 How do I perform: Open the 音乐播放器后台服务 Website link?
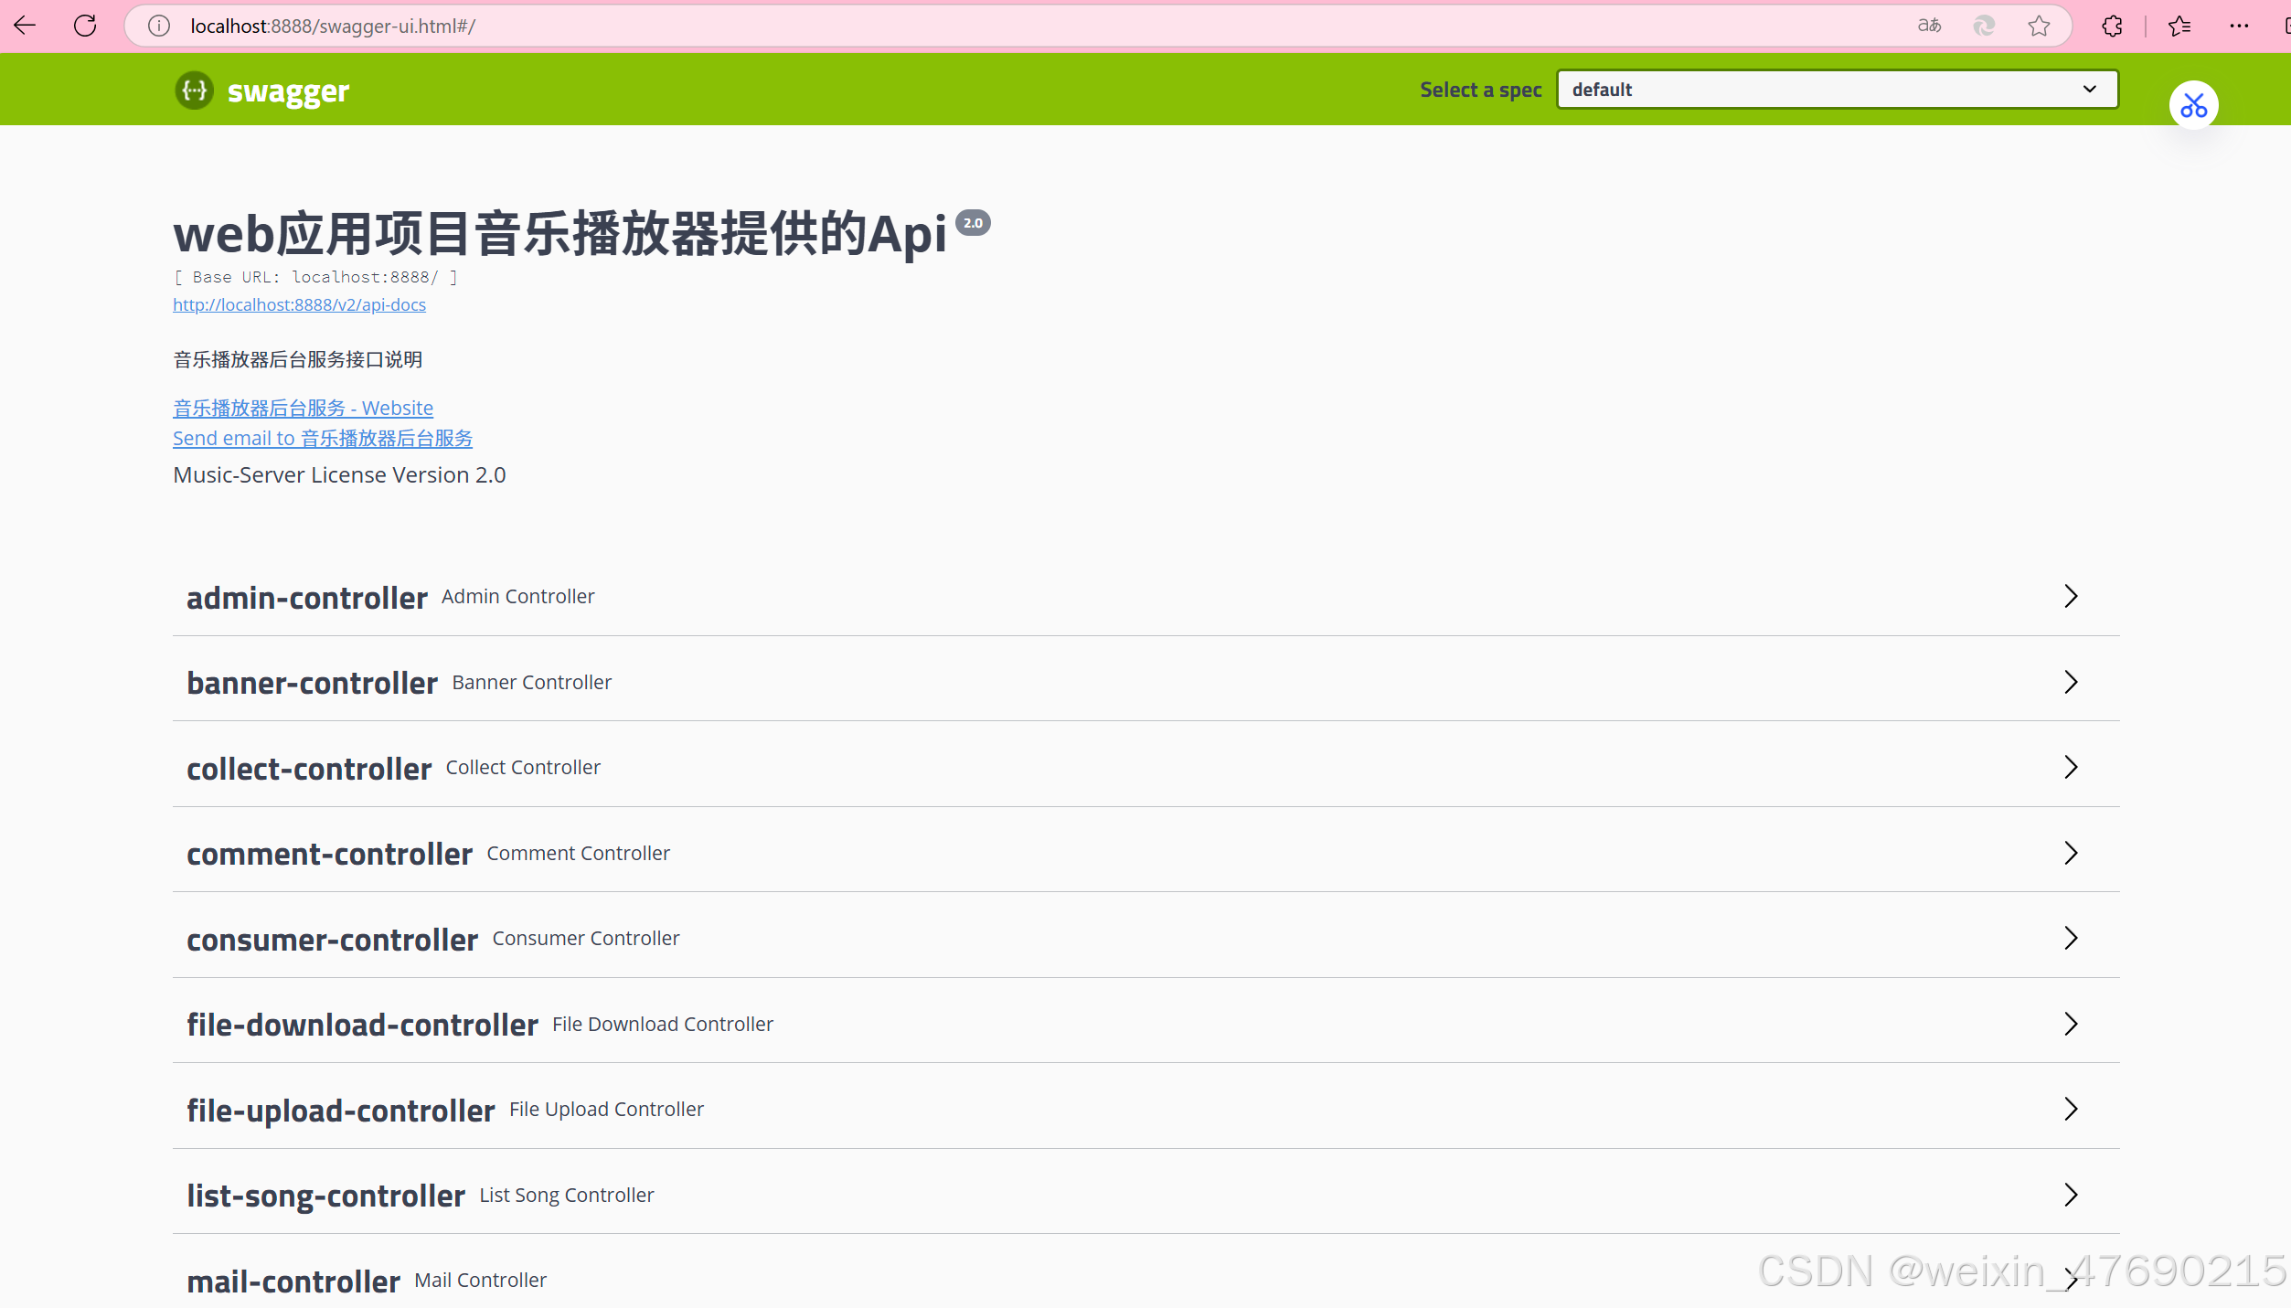coord(303,408)
